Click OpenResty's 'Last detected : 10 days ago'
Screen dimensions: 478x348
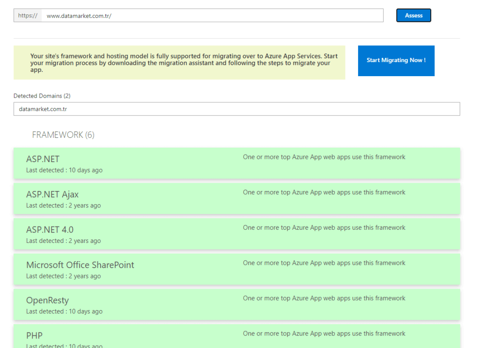(64, 312)
